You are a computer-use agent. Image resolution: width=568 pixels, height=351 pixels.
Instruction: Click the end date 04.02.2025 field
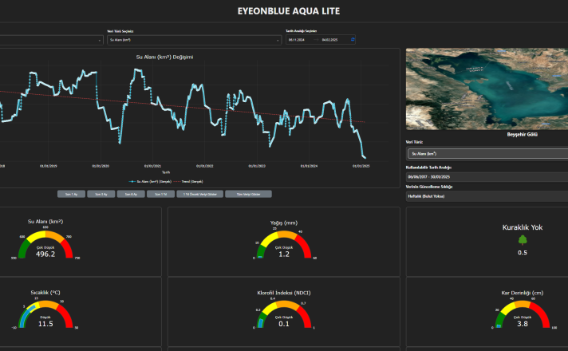pyautogui.click(x=329, y=40)
